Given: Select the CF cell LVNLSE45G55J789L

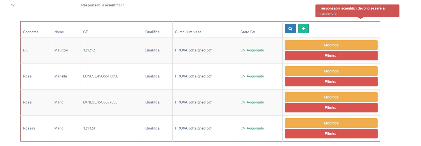Looking at the screenshot, I should pyautogui.click(x=100, y=102).
